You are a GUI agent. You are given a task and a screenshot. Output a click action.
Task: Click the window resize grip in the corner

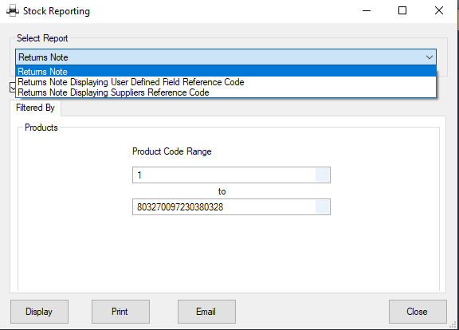(x=453, y=324)
